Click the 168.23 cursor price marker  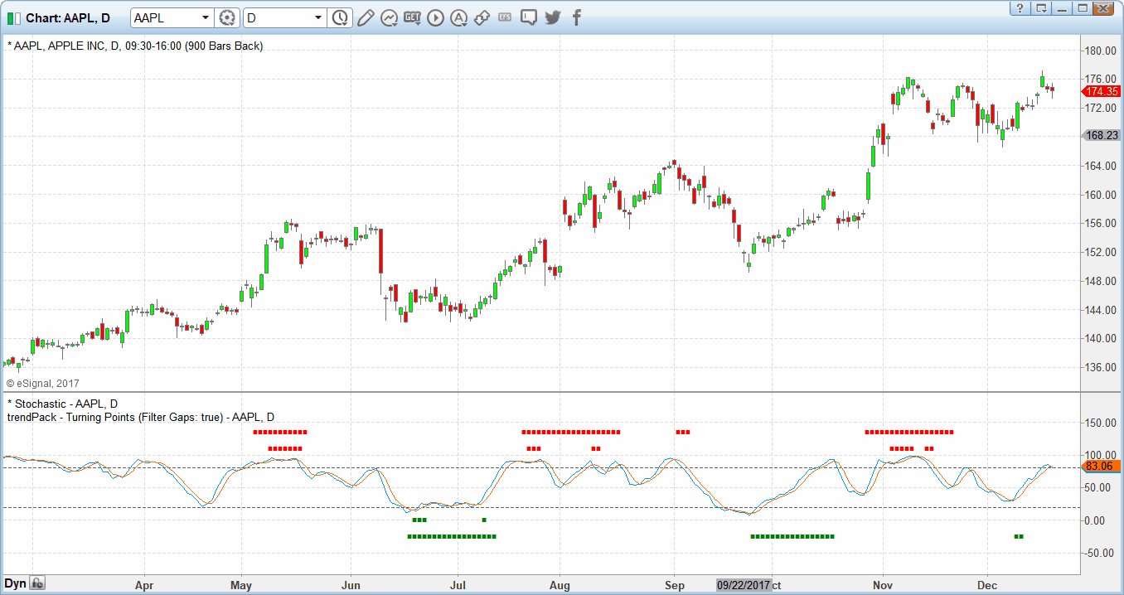1102,135
